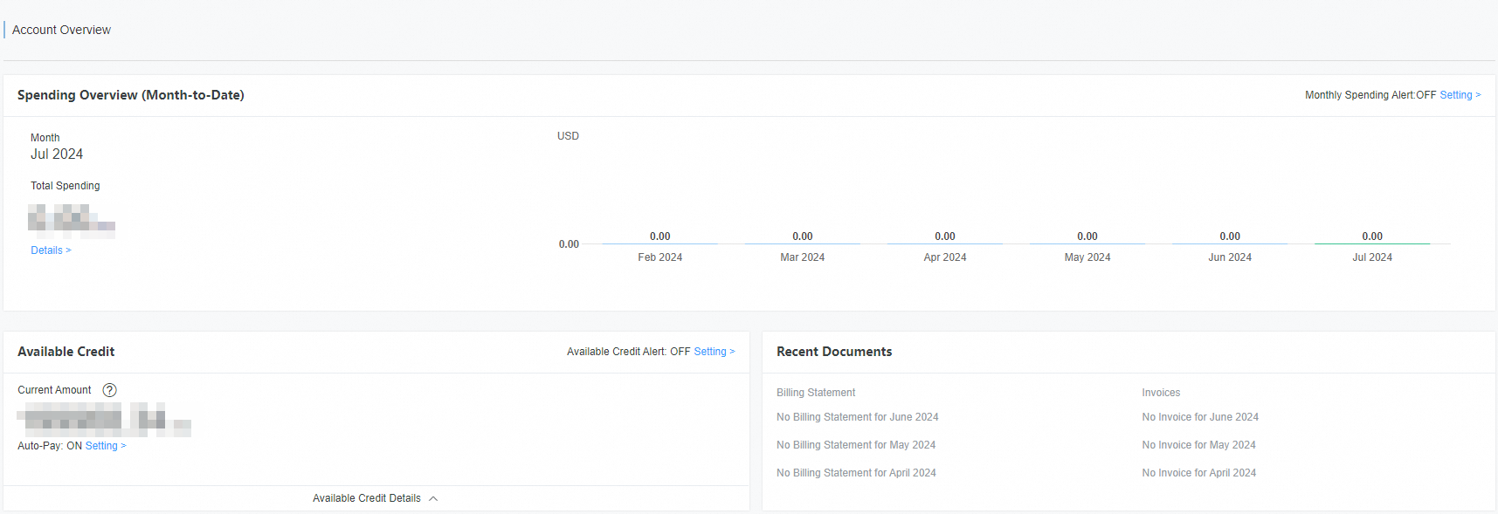Click the 'USD' chart unit label
The image size is (1498, 514).
568,136
